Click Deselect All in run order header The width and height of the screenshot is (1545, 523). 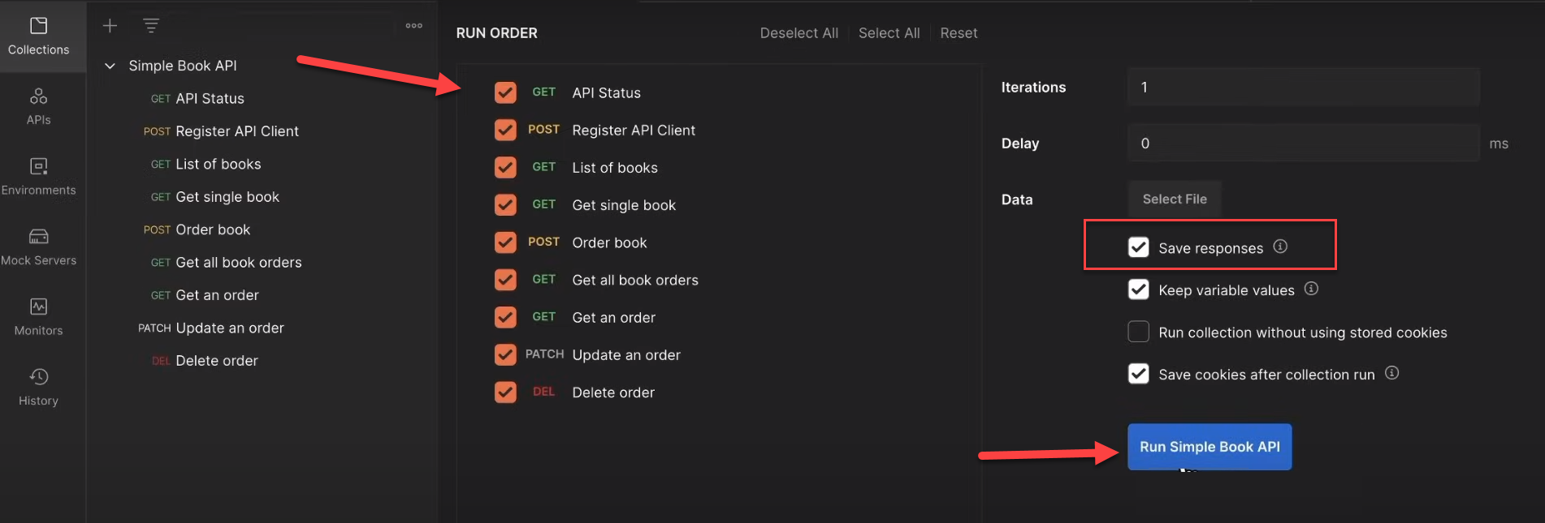(x=799, y=33)
